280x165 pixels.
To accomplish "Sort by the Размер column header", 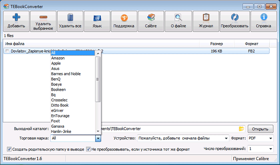I will [x=216, y=44].
